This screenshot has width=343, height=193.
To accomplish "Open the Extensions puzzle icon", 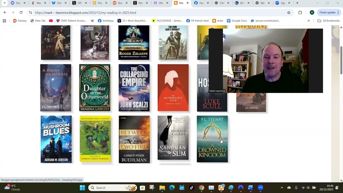I will [x=300, y=13].
